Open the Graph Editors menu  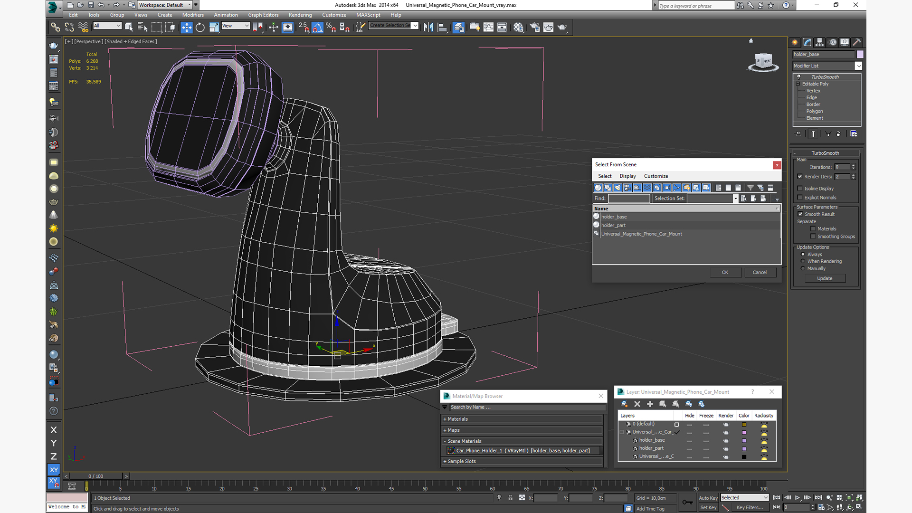263,15
